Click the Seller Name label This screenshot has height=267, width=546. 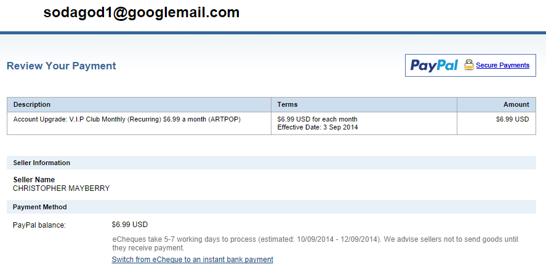(x=34, y=180)
